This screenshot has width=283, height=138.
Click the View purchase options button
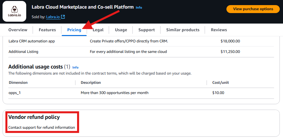click(253, 9)
